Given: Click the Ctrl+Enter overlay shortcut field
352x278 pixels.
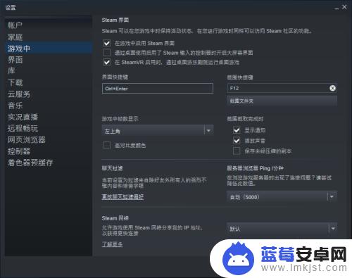Looking at the screenshot, I should coord(158,89).
